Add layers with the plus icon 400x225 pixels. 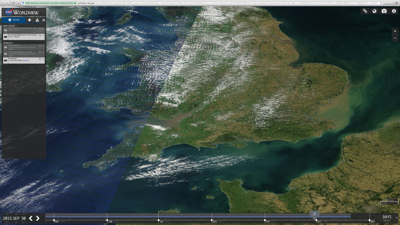pos(30,20)
